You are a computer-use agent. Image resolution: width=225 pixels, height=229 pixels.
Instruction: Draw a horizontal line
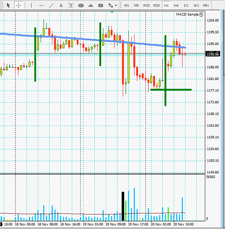click(41, 5)
